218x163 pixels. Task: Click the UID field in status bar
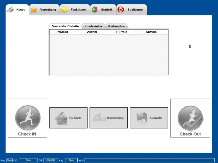tap(28, 160)
